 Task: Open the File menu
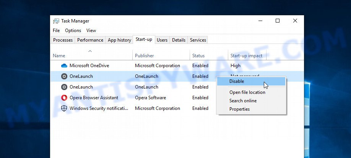coord(56,31)
